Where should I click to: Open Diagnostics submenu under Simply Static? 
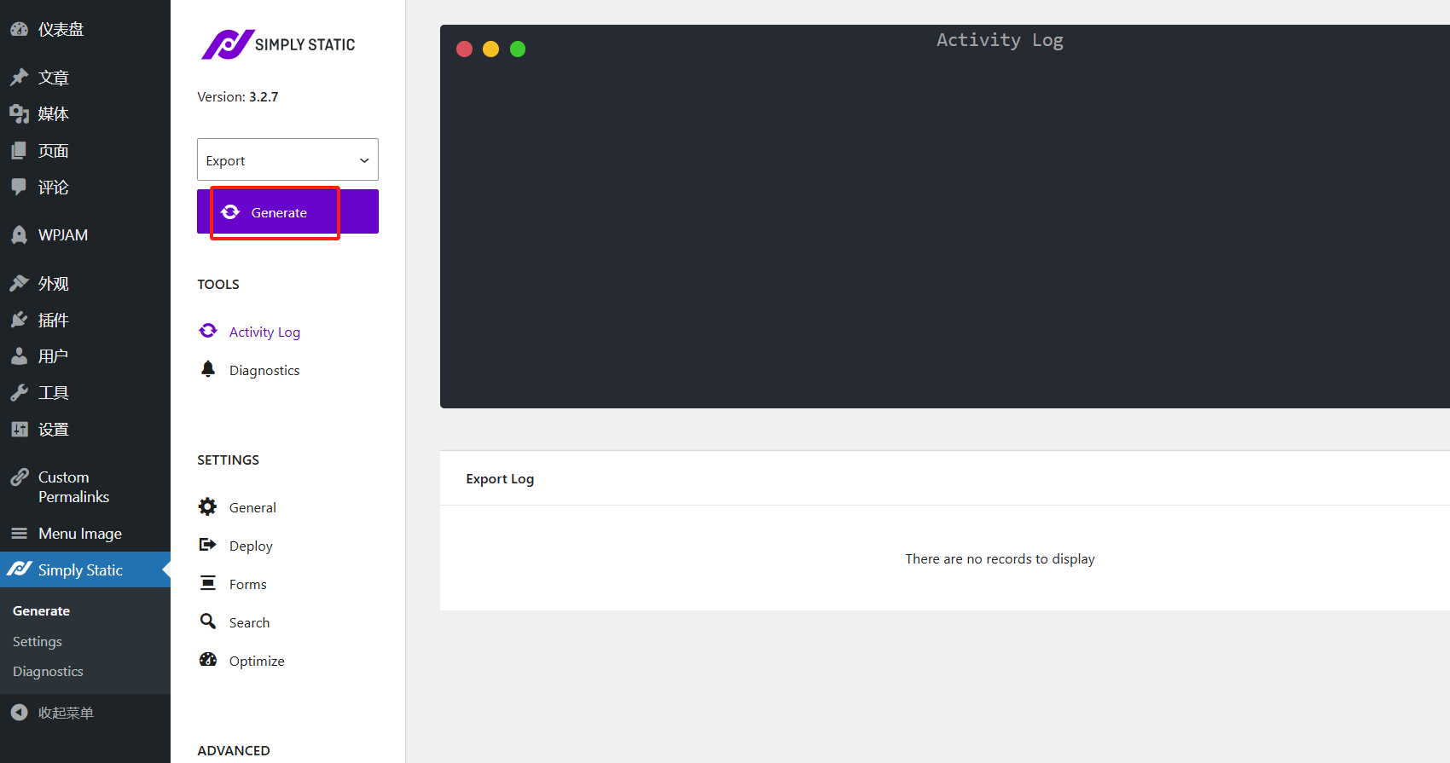pos(48,671)
